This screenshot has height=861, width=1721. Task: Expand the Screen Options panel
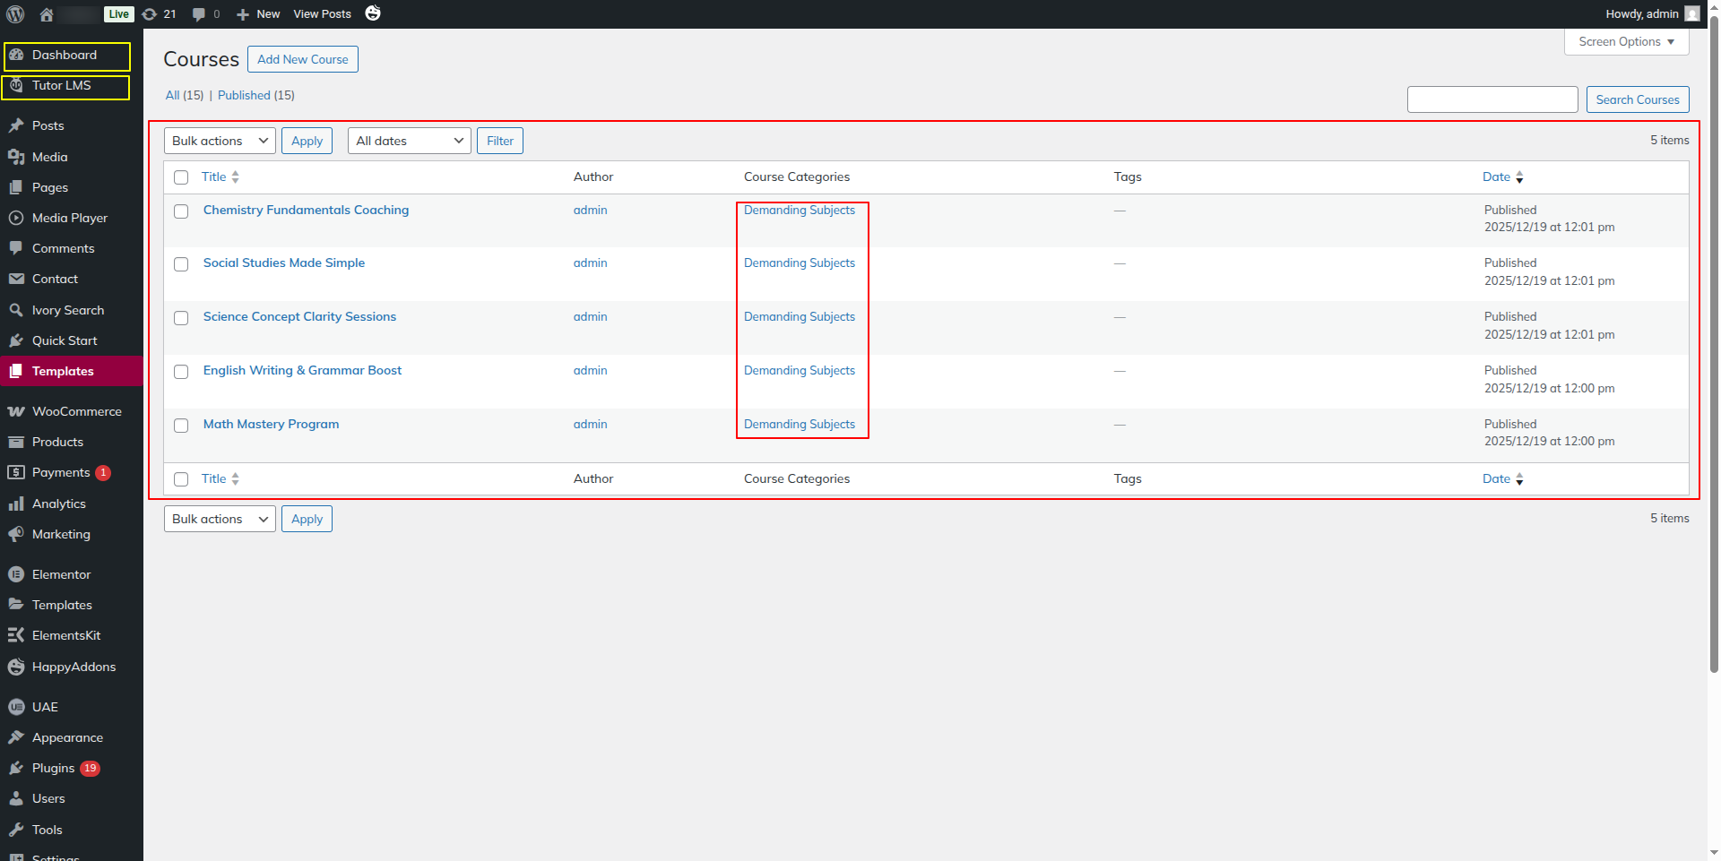[x=1626, y=42]
